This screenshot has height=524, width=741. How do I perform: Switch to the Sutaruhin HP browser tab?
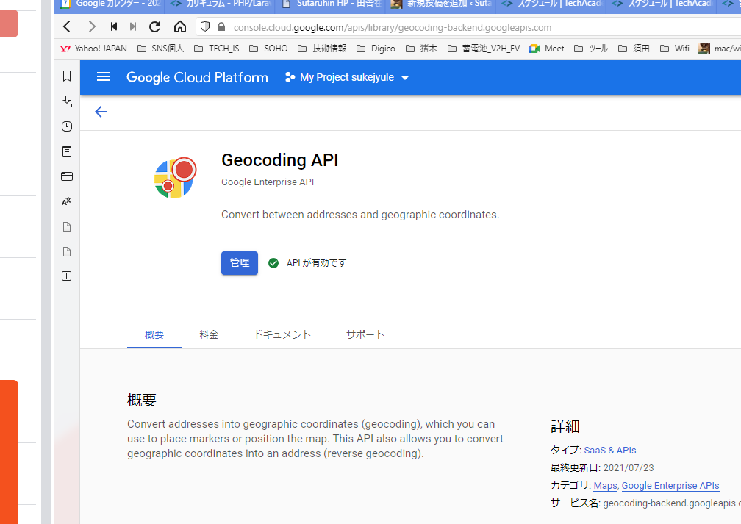[332, 4]
